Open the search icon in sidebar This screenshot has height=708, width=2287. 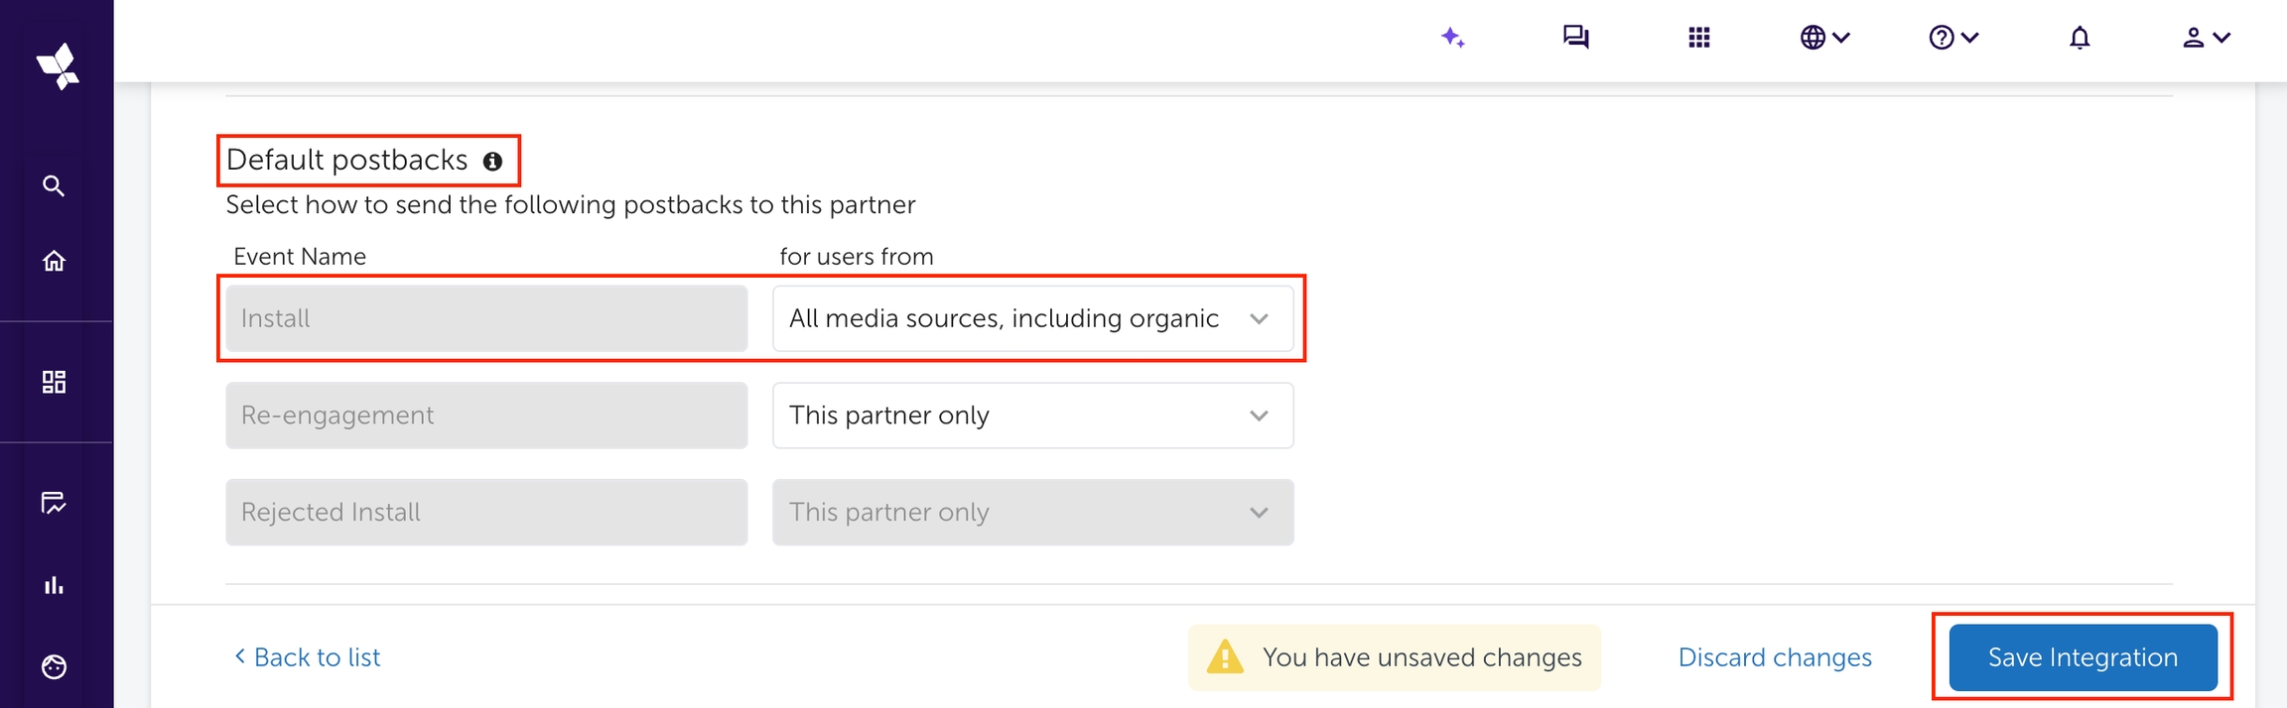tap(54, 185)
